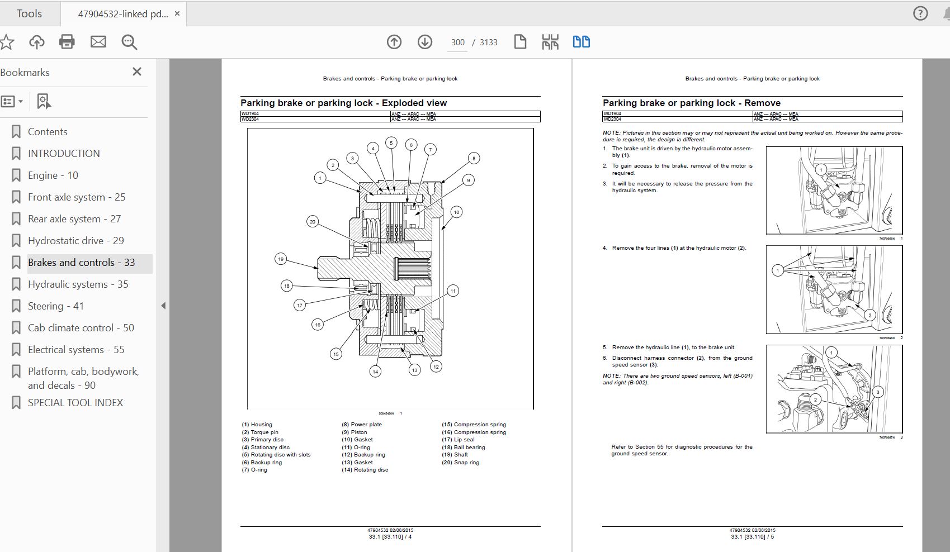Click the page number input field

(x=457, y=42)
